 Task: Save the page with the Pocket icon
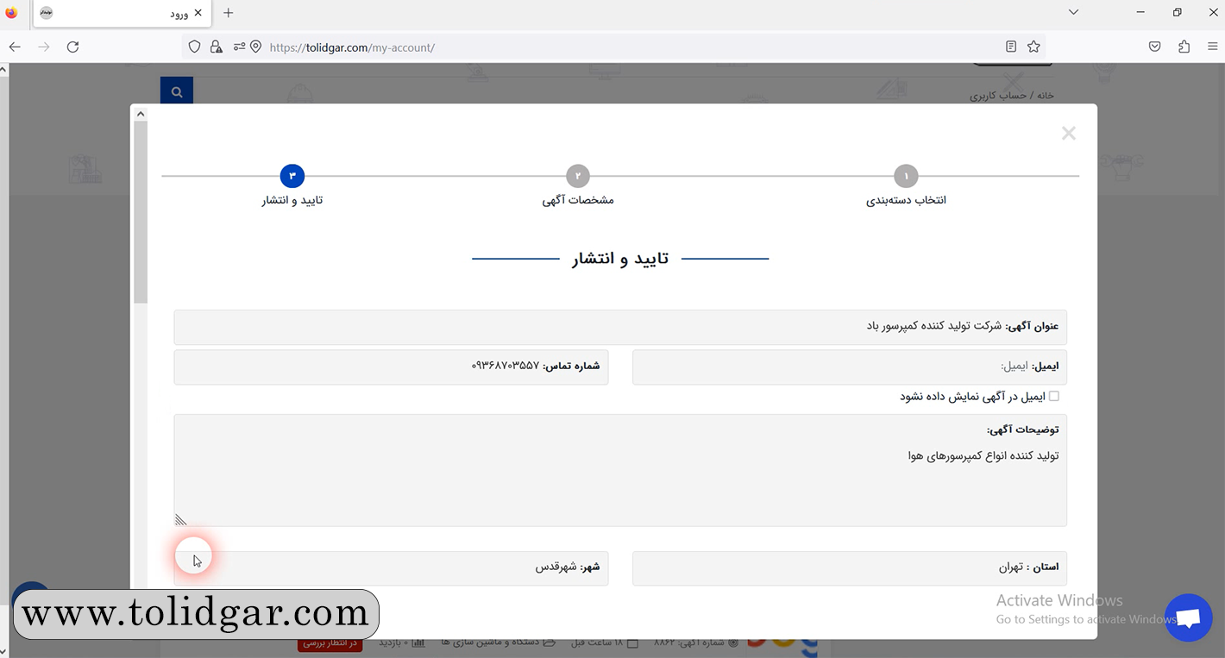[x=1154, y=47]
